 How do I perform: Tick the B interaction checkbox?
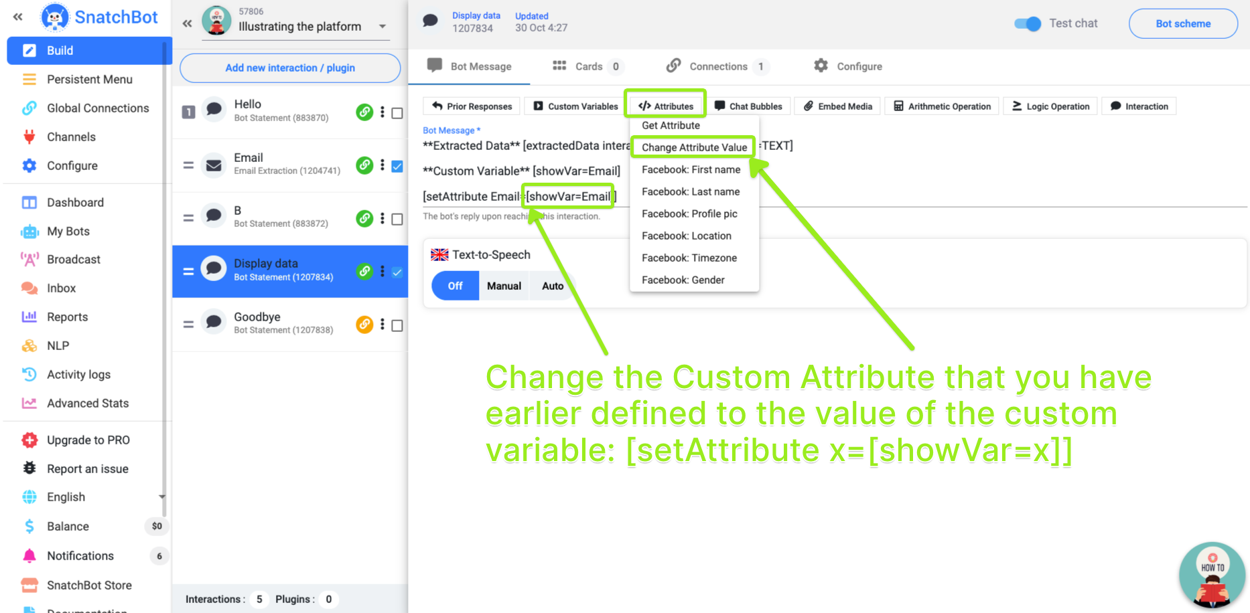pos(397,219)
